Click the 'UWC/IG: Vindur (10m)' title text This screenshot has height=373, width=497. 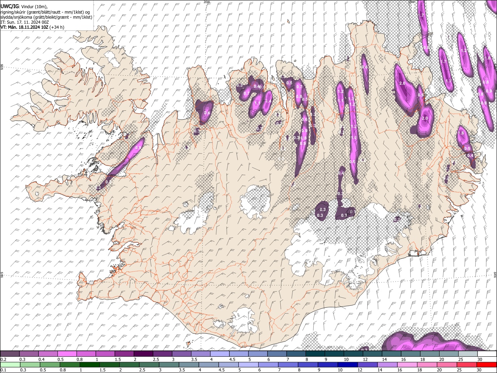pos(24,6)
